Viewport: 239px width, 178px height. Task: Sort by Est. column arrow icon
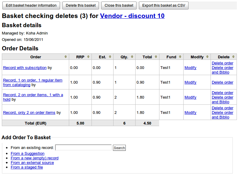[110, 57]
